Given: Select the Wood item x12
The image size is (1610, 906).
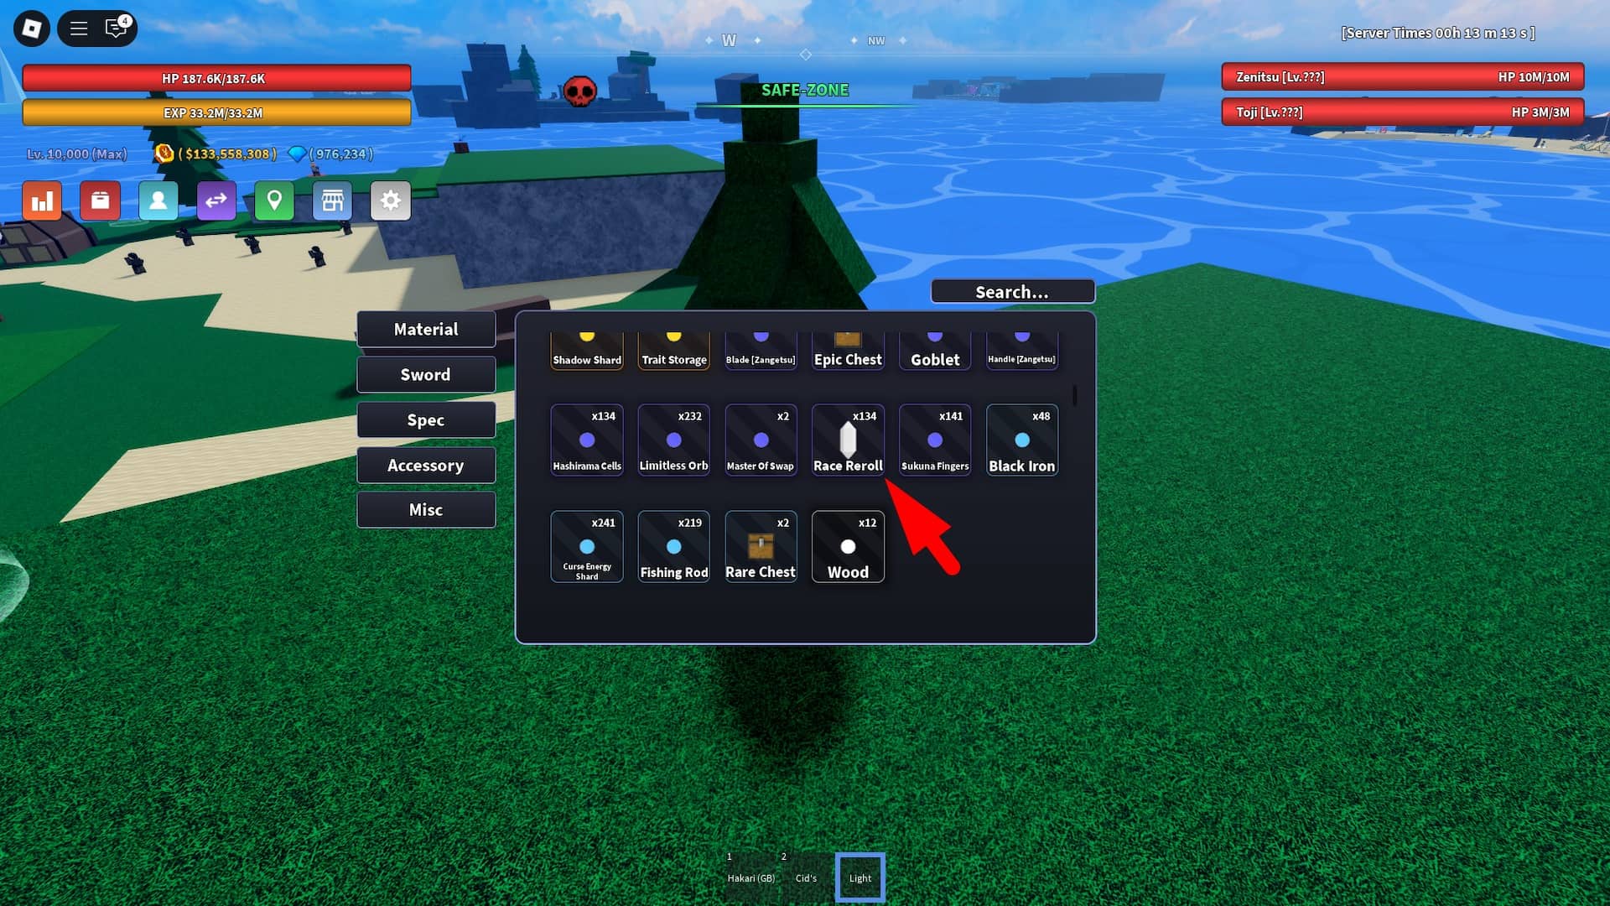Looking at the screenshot, I should pos(847,546).
